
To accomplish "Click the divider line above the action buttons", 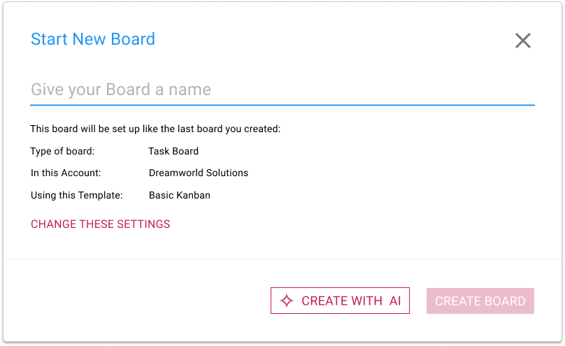I will click(282, 259).
